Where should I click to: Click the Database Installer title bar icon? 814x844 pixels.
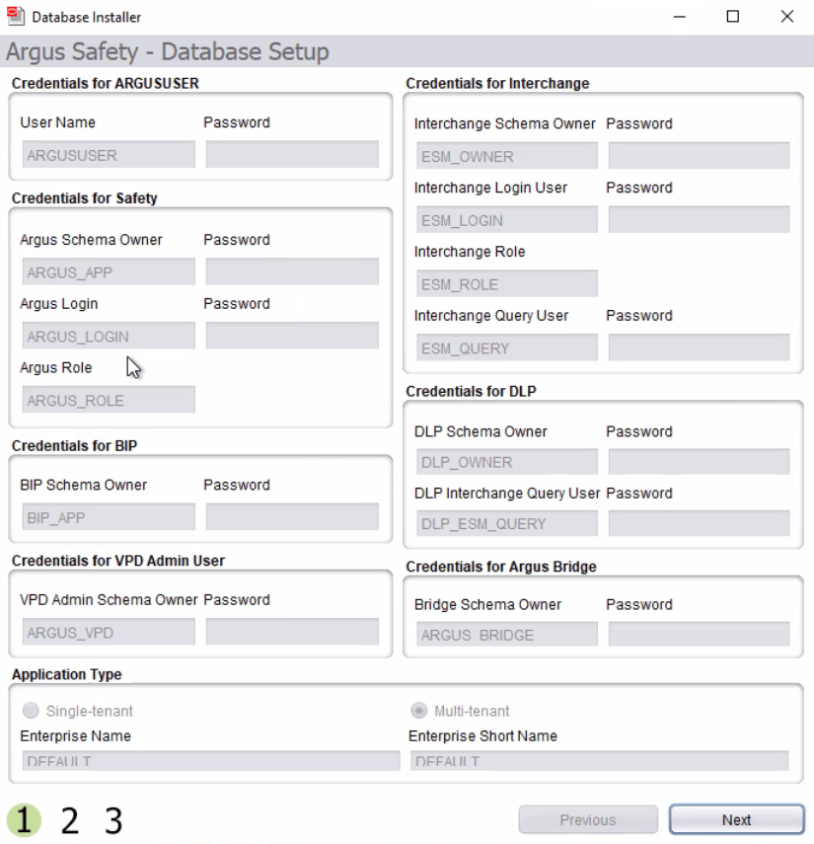click(x=16, y=17)
